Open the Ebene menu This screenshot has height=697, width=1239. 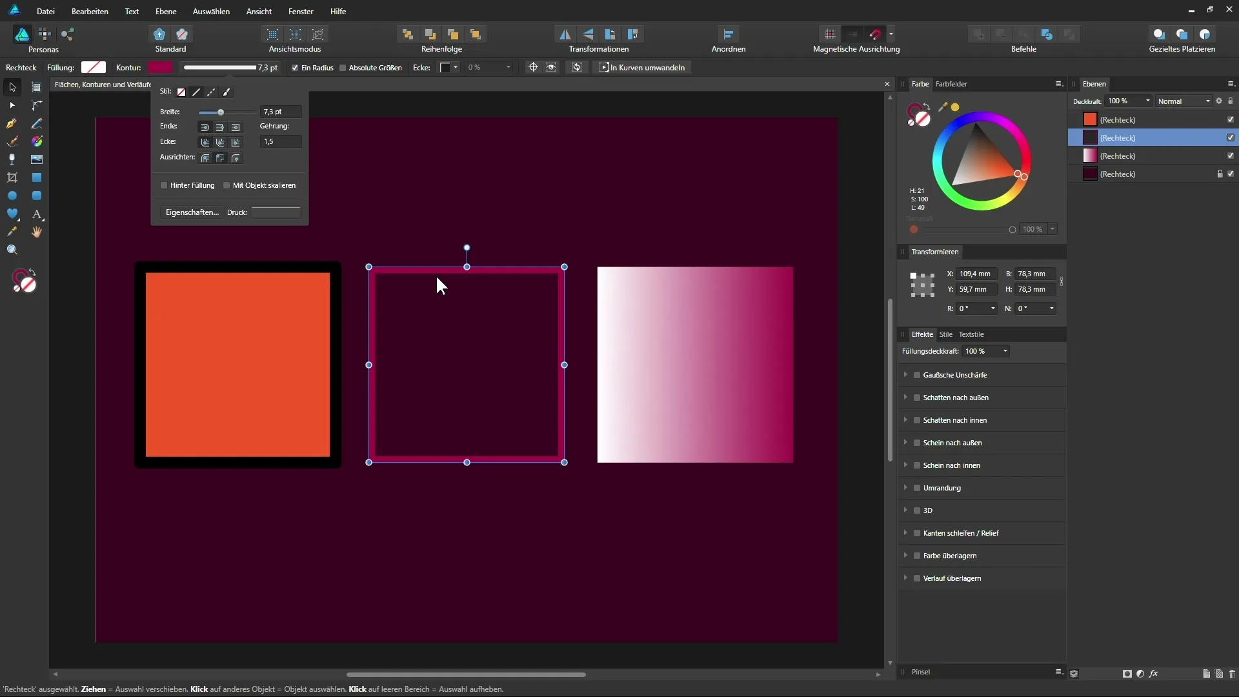pos(166,11)
